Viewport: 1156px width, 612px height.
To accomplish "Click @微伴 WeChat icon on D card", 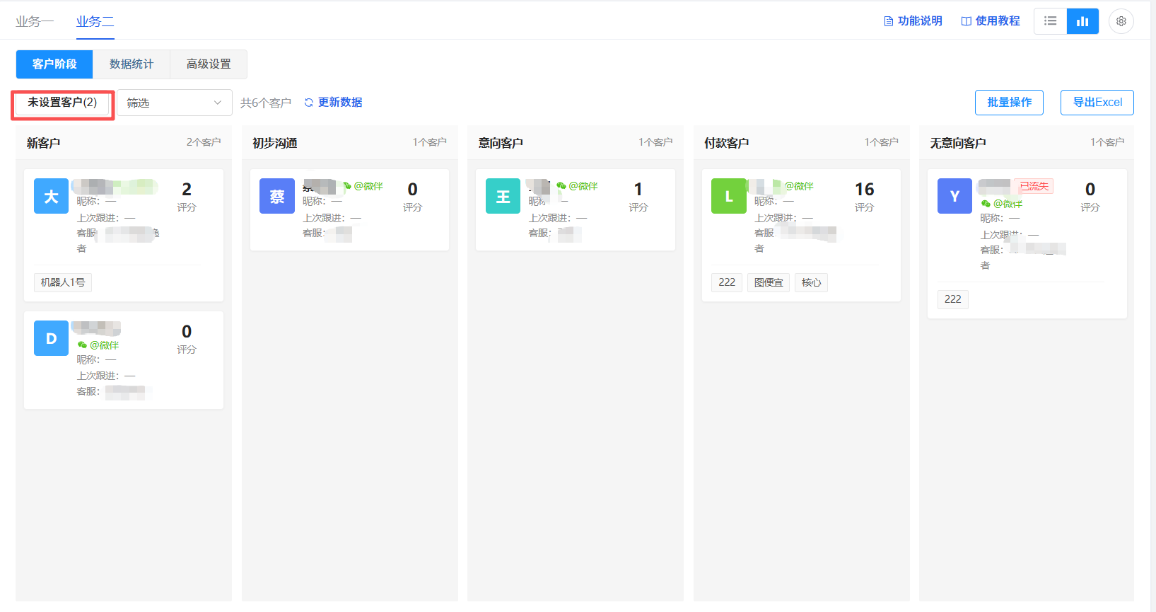I will (x=82, y=345).
